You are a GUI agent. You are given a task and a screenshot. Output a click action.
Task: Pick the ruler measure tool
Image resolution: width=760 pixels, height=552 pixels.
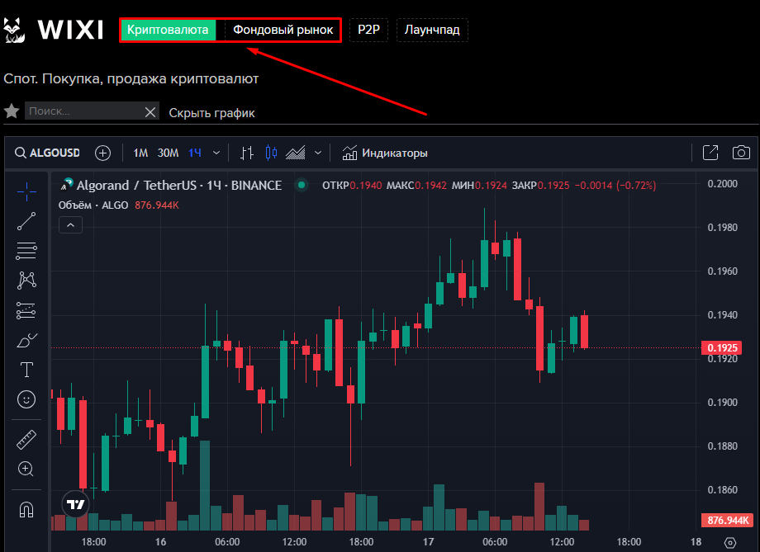pyautogui.click(x=26, y=439)
